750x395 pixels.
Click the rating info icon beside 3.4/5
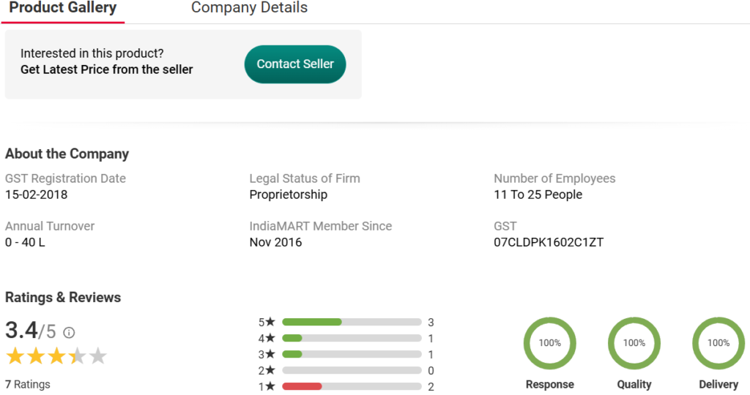pos(69,332)
